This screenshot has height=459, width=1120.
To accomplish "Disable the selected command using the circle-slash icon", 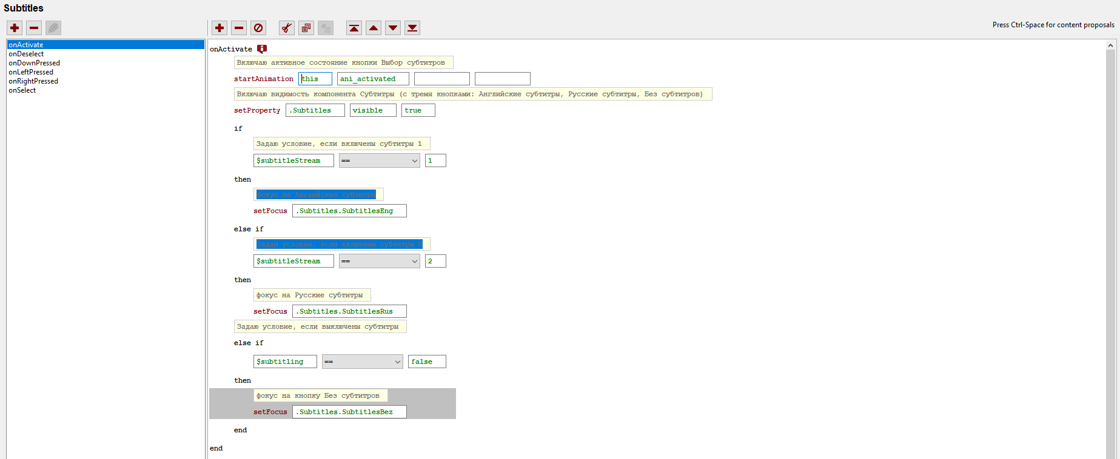I will coord(258,28).
